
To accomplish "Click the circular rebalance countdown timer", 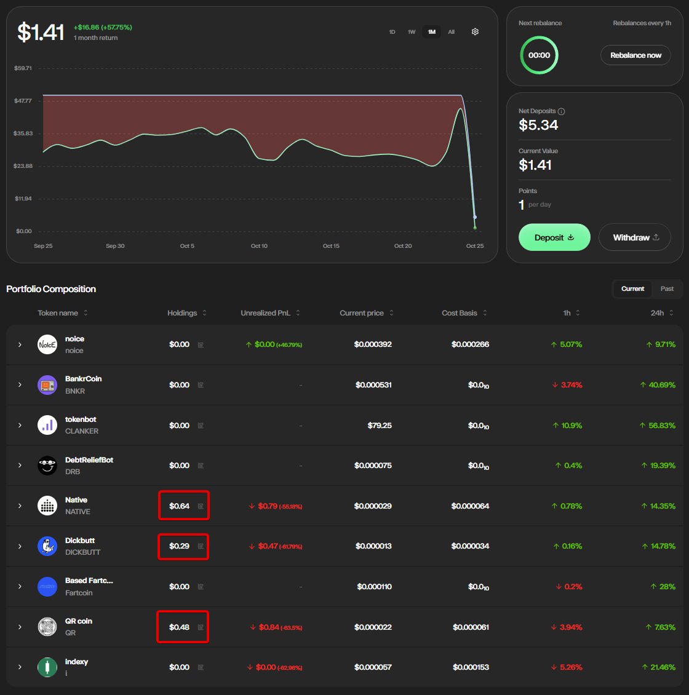I will coord(539,55).
